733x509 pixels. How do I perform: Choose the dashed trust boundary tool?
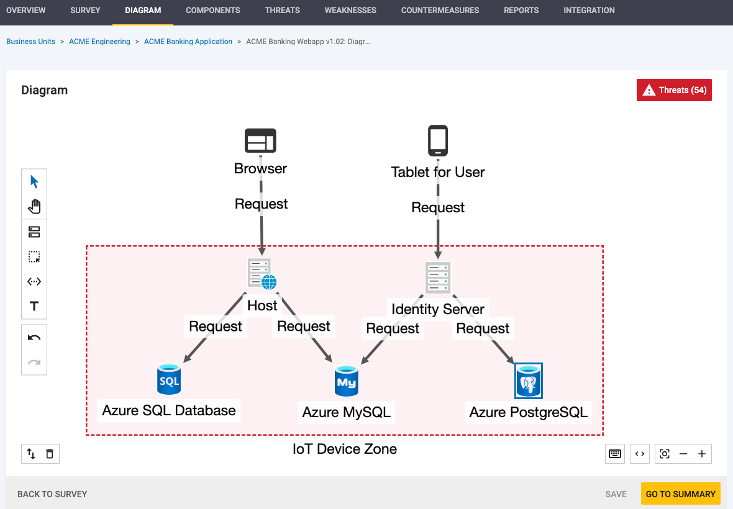click(34, 256)
